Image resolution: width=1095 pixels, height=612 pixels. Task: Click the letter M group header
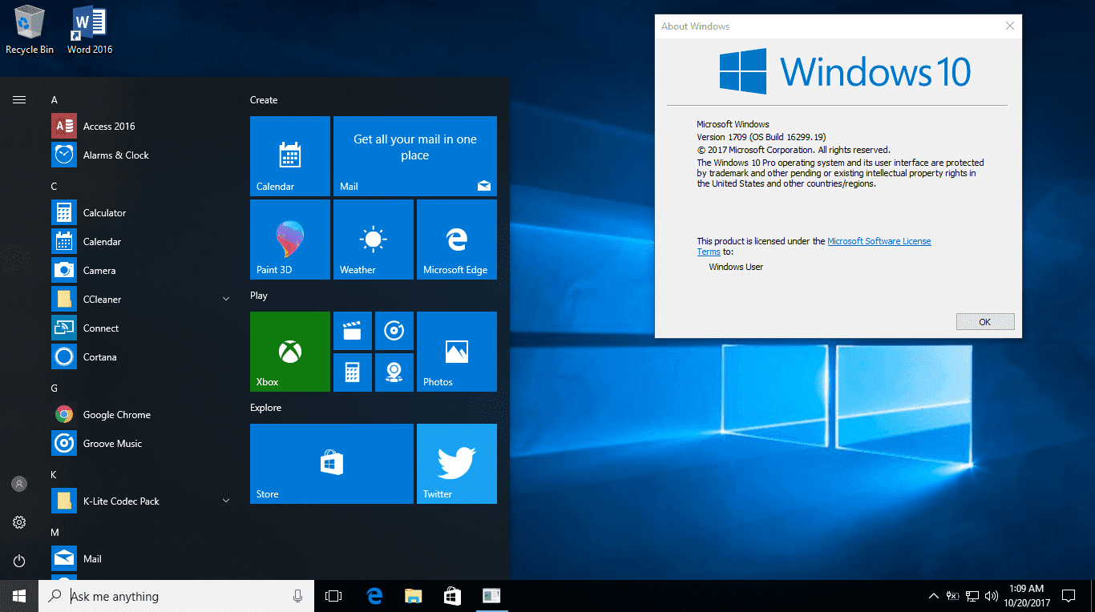pyautogui.click(x=55, y=533)
